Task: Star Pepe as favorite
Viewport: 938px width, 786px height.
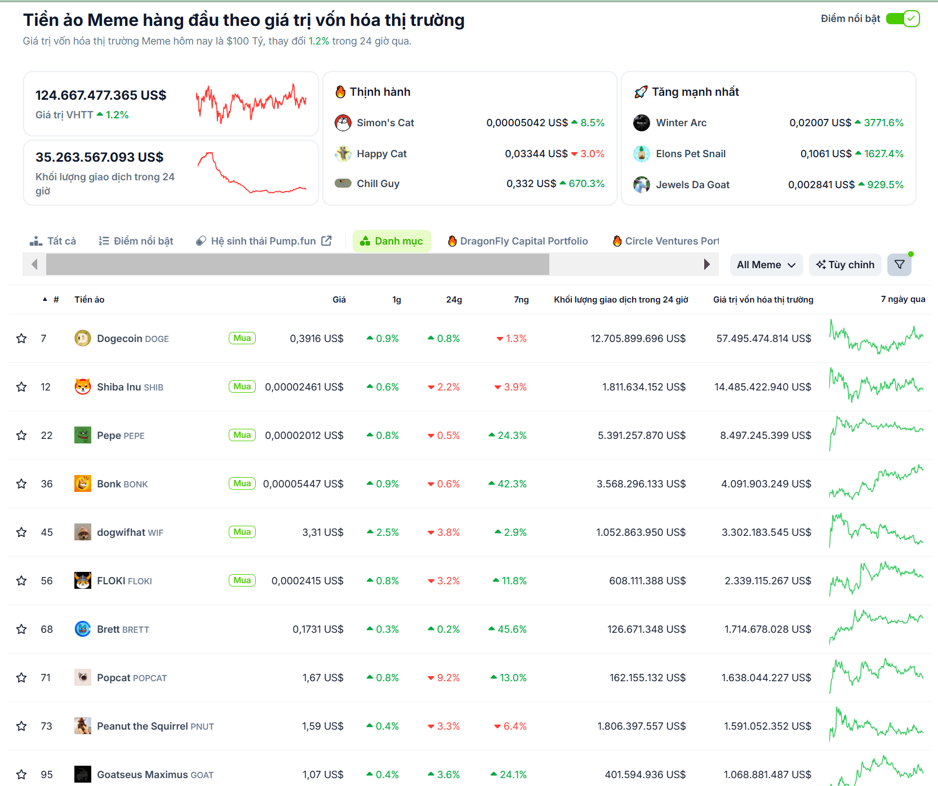Action: coord(21,435)
